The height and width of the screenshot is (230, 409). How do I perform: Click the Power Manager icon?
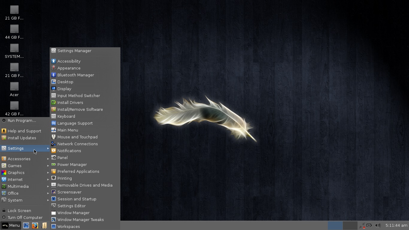pos(54,164)
